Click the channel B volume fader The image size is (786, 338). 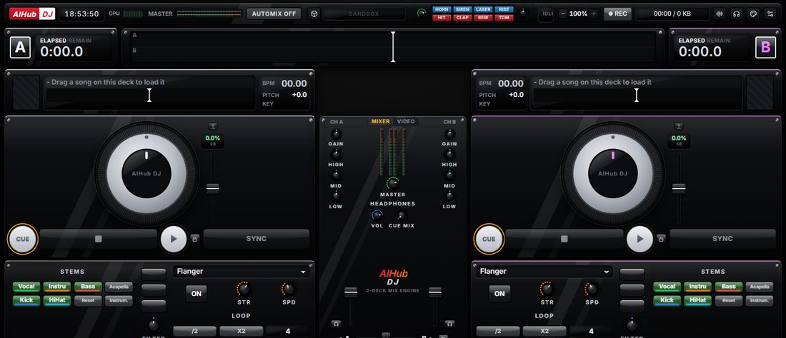point(434,292)
